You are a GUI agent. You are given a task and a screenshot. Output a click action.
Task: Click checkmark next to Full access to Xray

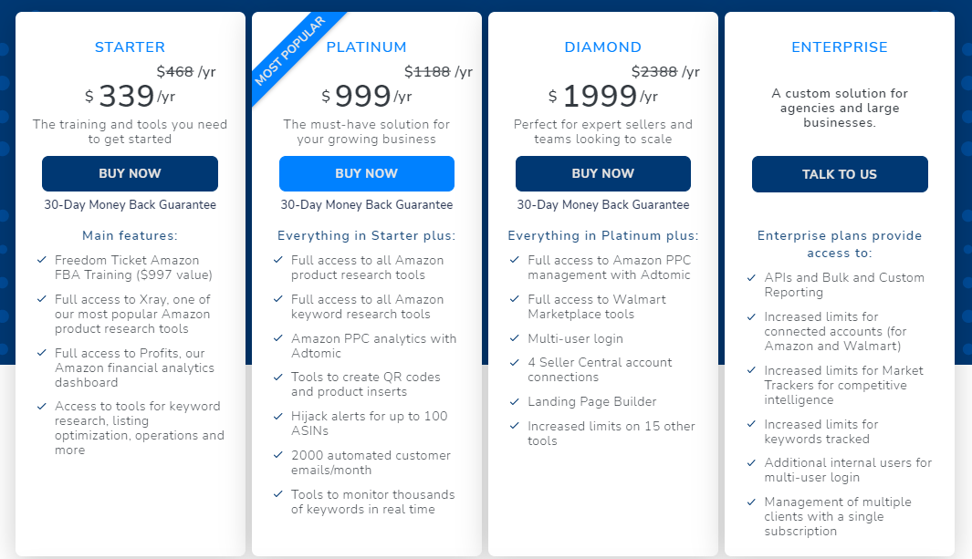[x=42, y=299]
